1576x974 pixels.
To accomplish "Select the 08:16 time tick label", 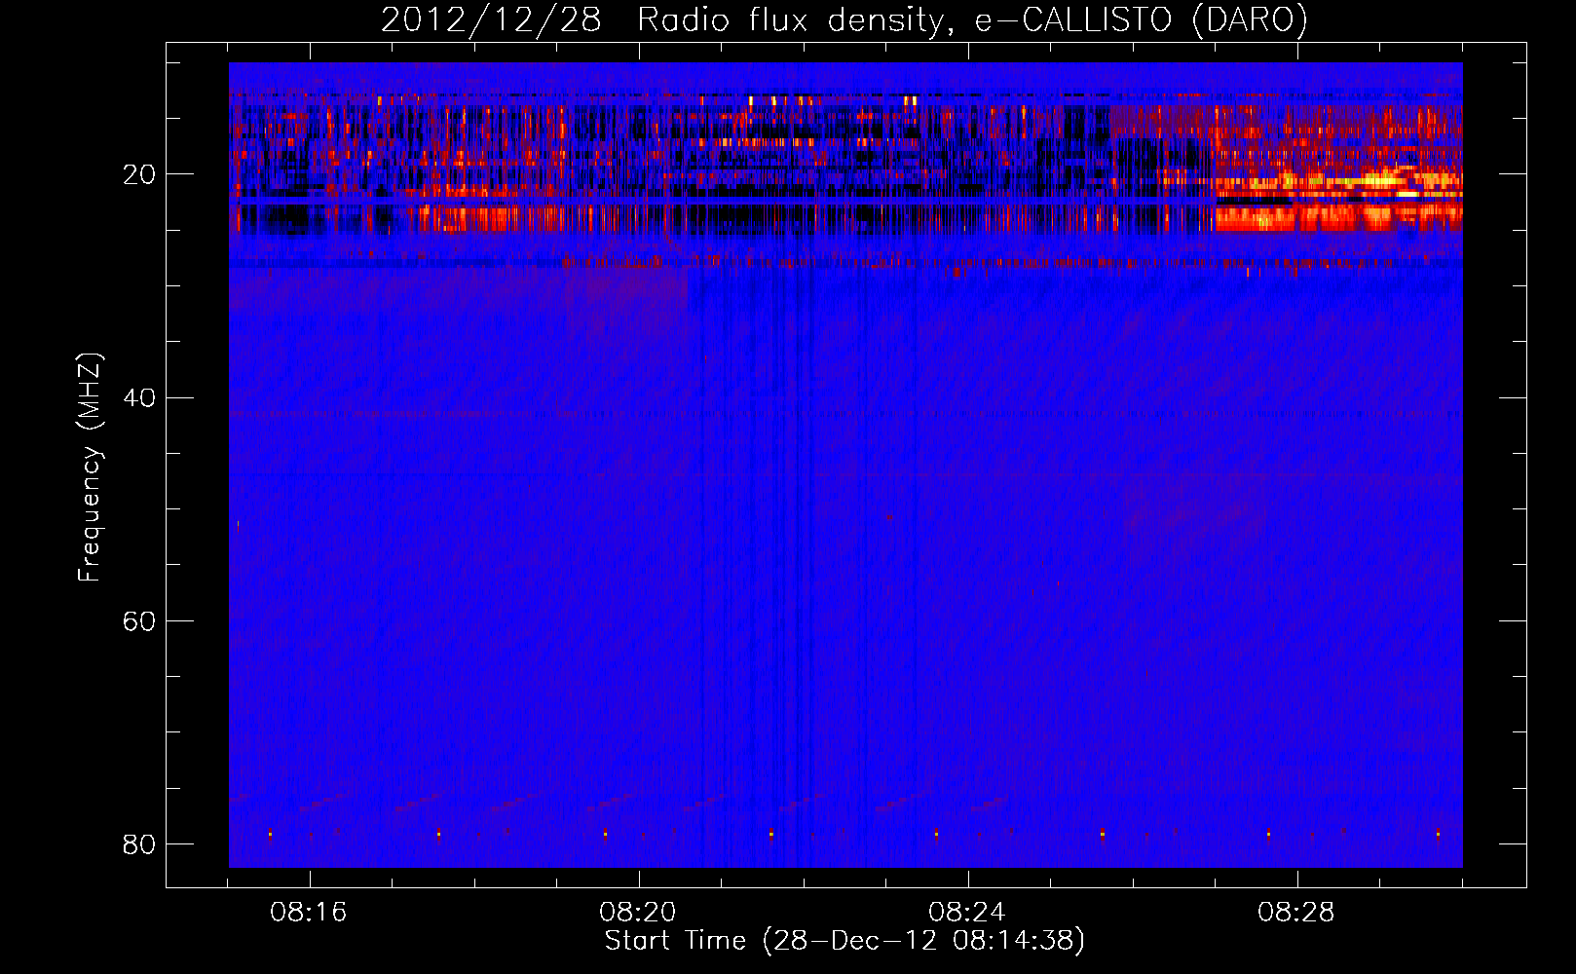I will pyautogui.click(x=309, y=913).
